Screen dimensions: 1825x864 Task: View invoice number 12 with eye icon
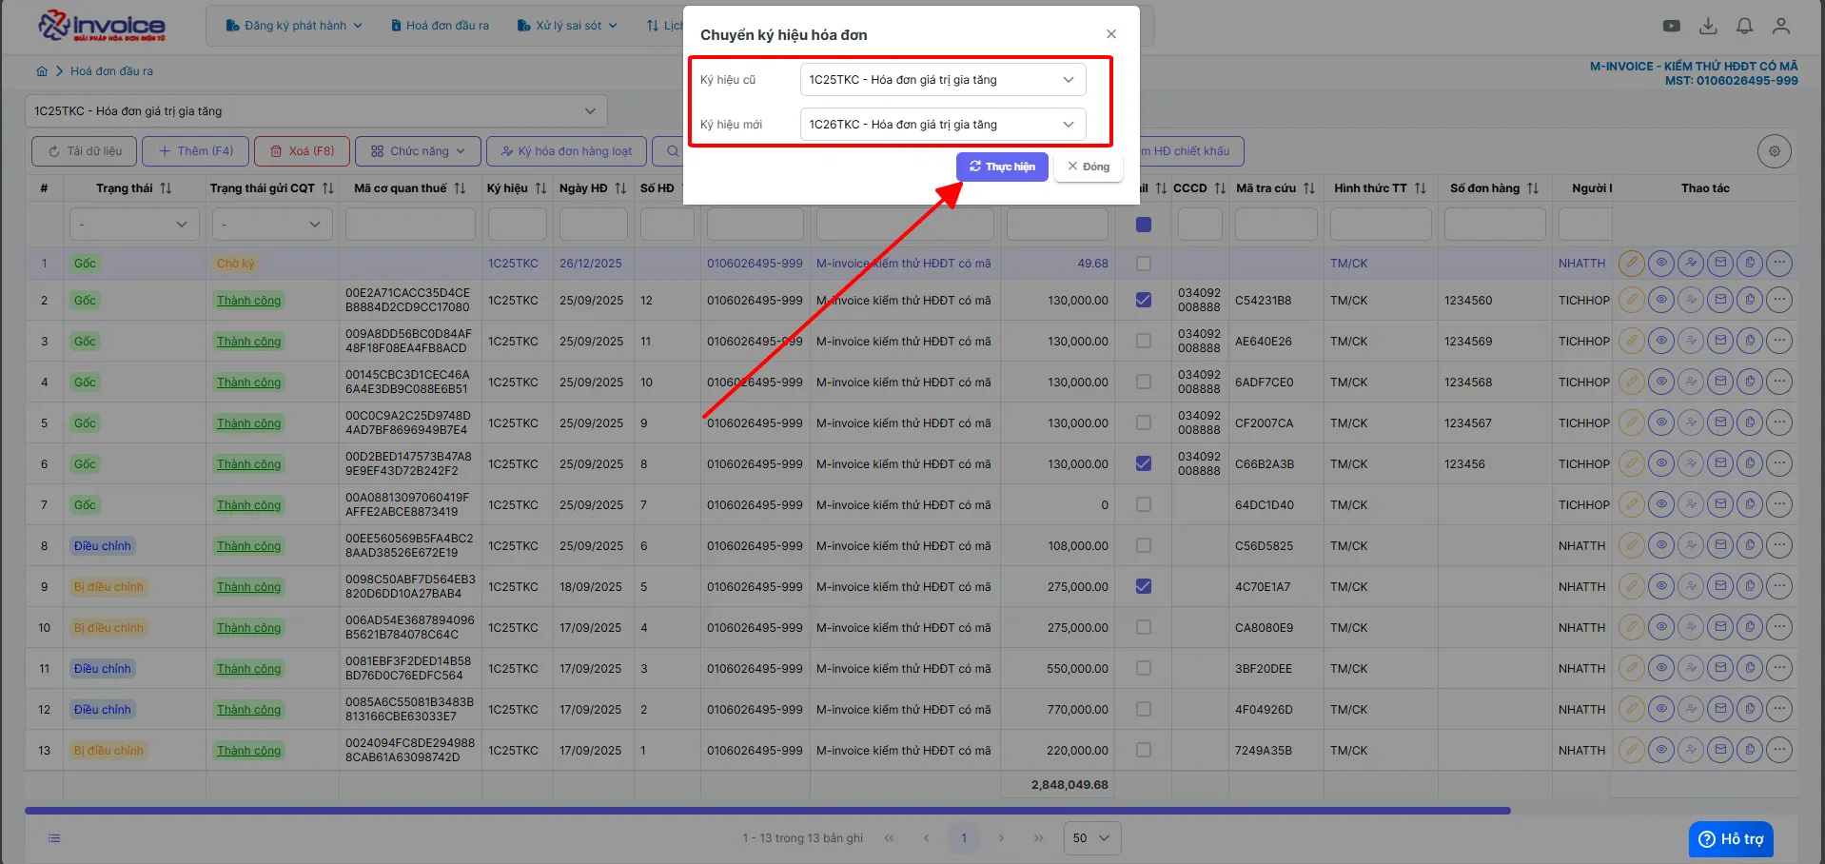(1661, 301)
